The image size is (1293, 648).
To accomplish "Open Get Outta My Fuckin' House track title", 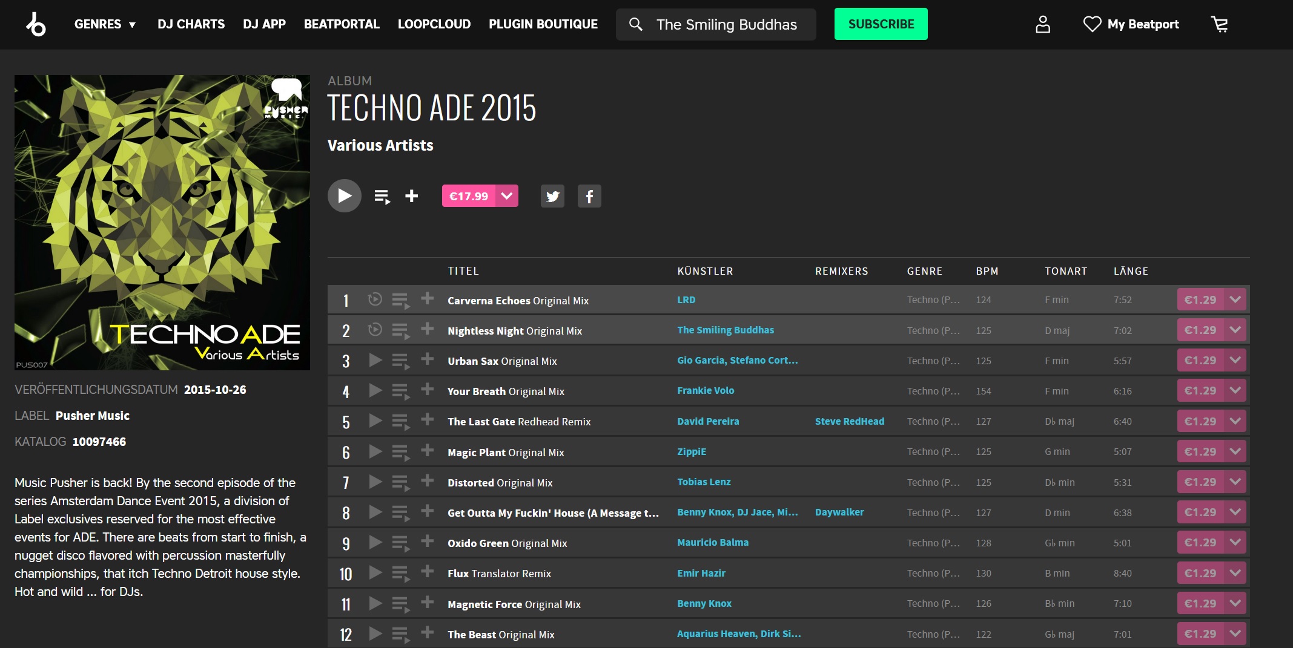I will 553,513.
